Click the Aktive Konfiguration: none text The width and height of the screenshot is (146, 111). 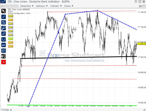pyautogui.click(x=19, y=13)
